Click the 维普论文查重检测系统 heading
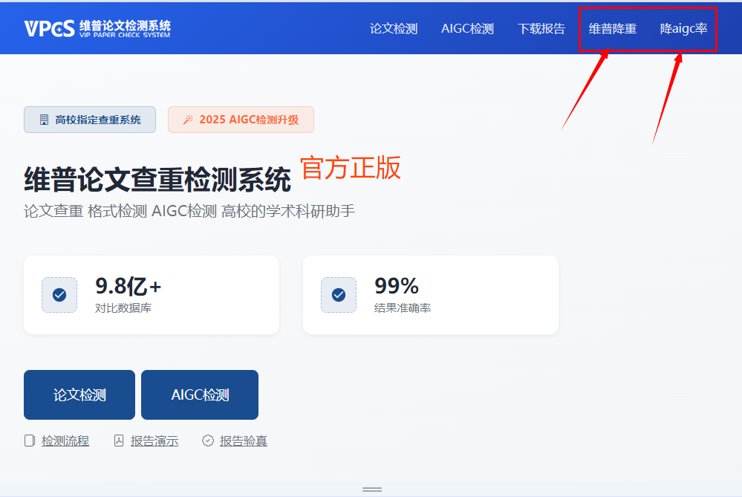The image size is (742, 497). pos(157,180)
